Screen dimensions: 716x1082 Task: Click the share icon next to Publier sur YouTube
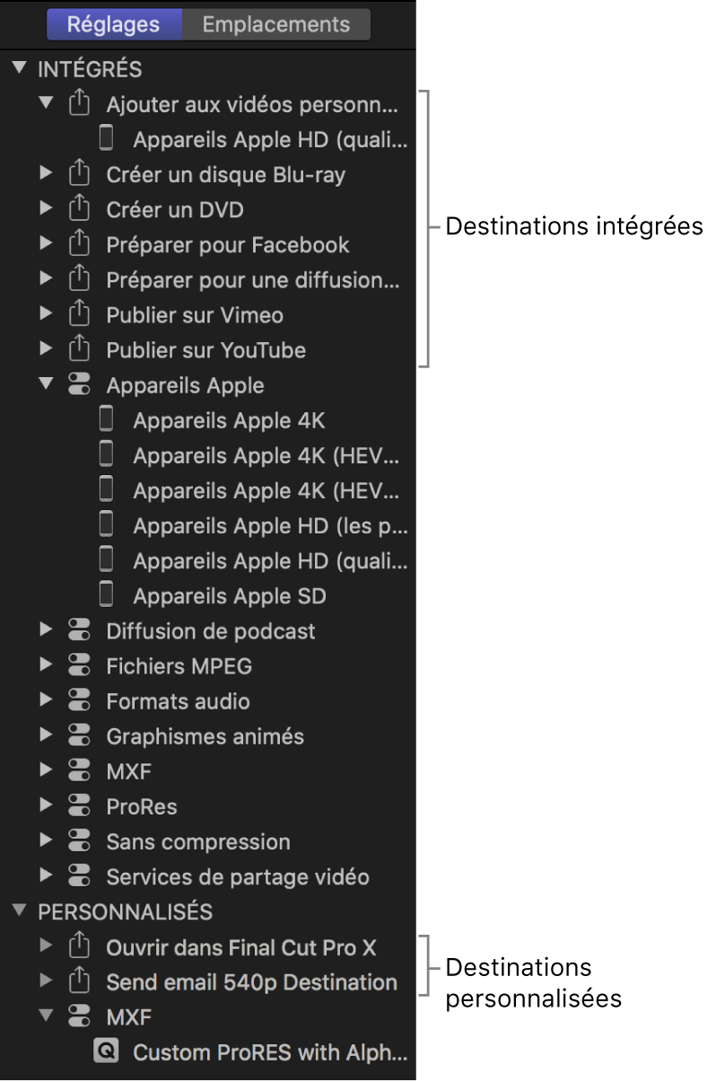pos(80,350)
